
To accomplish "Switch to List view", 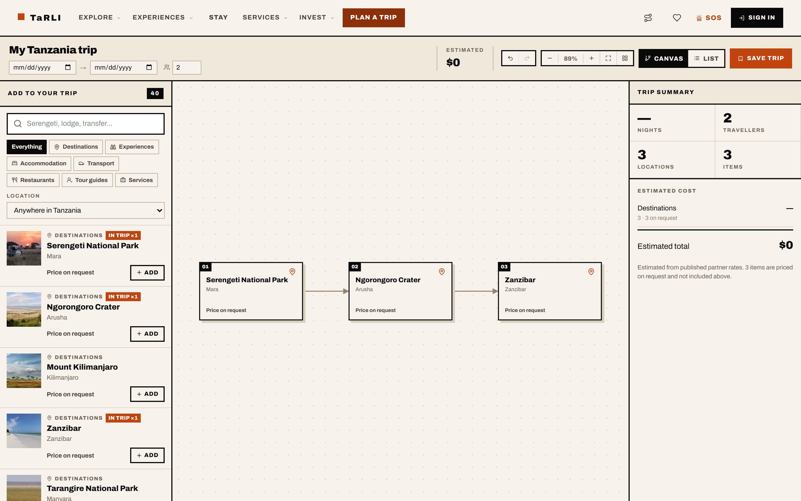I will [x=706, y=58].
